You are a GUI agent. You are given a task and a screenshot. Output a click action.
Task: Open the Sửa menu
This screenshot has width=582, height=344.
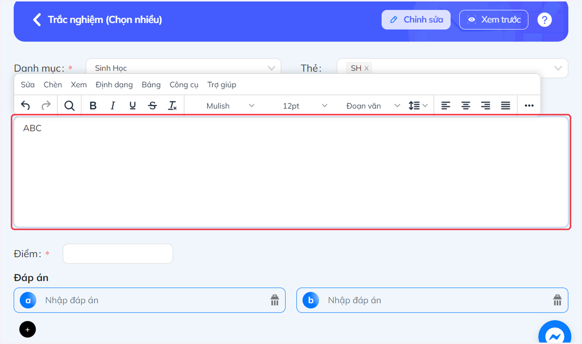click(x=28, y=84)
